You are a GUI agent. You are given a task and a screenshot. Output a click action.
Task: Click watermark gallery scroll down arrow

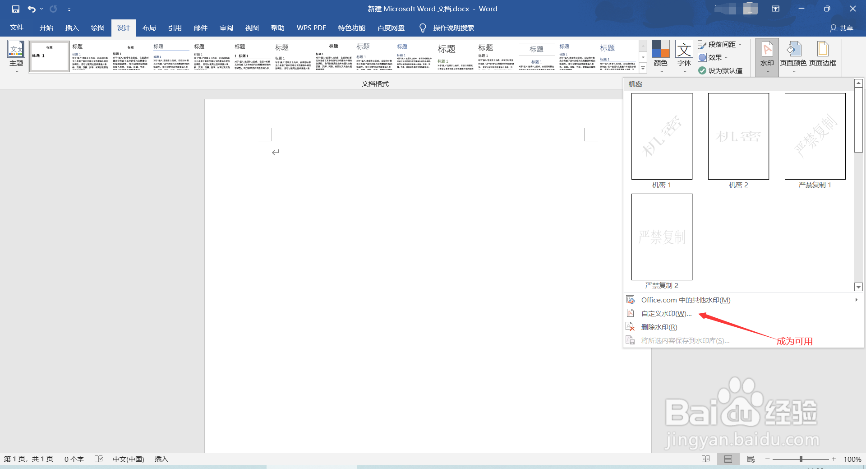pos(859,287)
